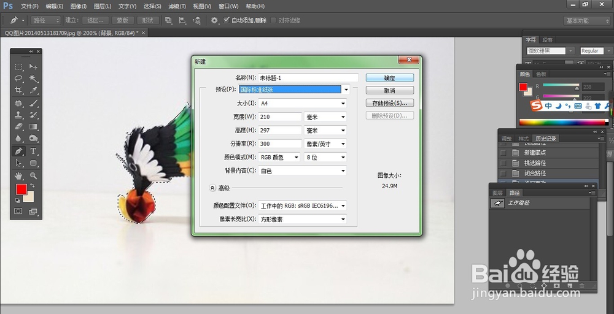The image size is (614, 314).
Task: Open resolution unit 像素/英寸 dropdown
Action: [325, 144]
